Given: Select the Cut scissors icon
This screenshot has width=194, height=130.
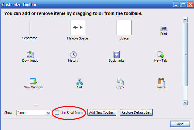Looking at the screenshot, I should click(80, 81).
